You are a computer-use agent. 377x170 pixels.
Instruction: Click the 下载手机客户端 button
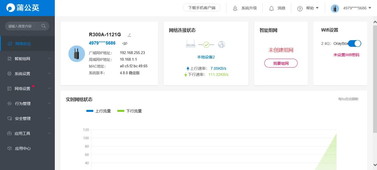coord(202,7)
